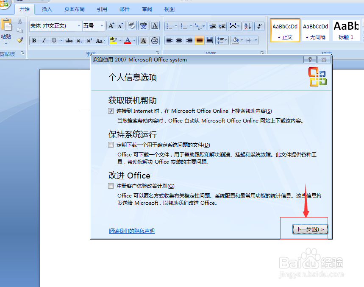
Task: Click the Grow Font icon
Action: [x=111, y=25]
